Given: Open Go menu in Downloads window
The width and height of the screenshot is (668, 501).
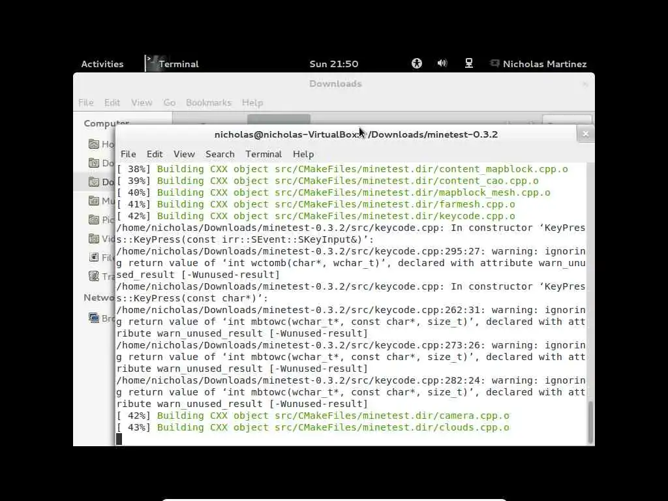Looking at the screenshot, I should pyautogui.click(x=169, y=102).
